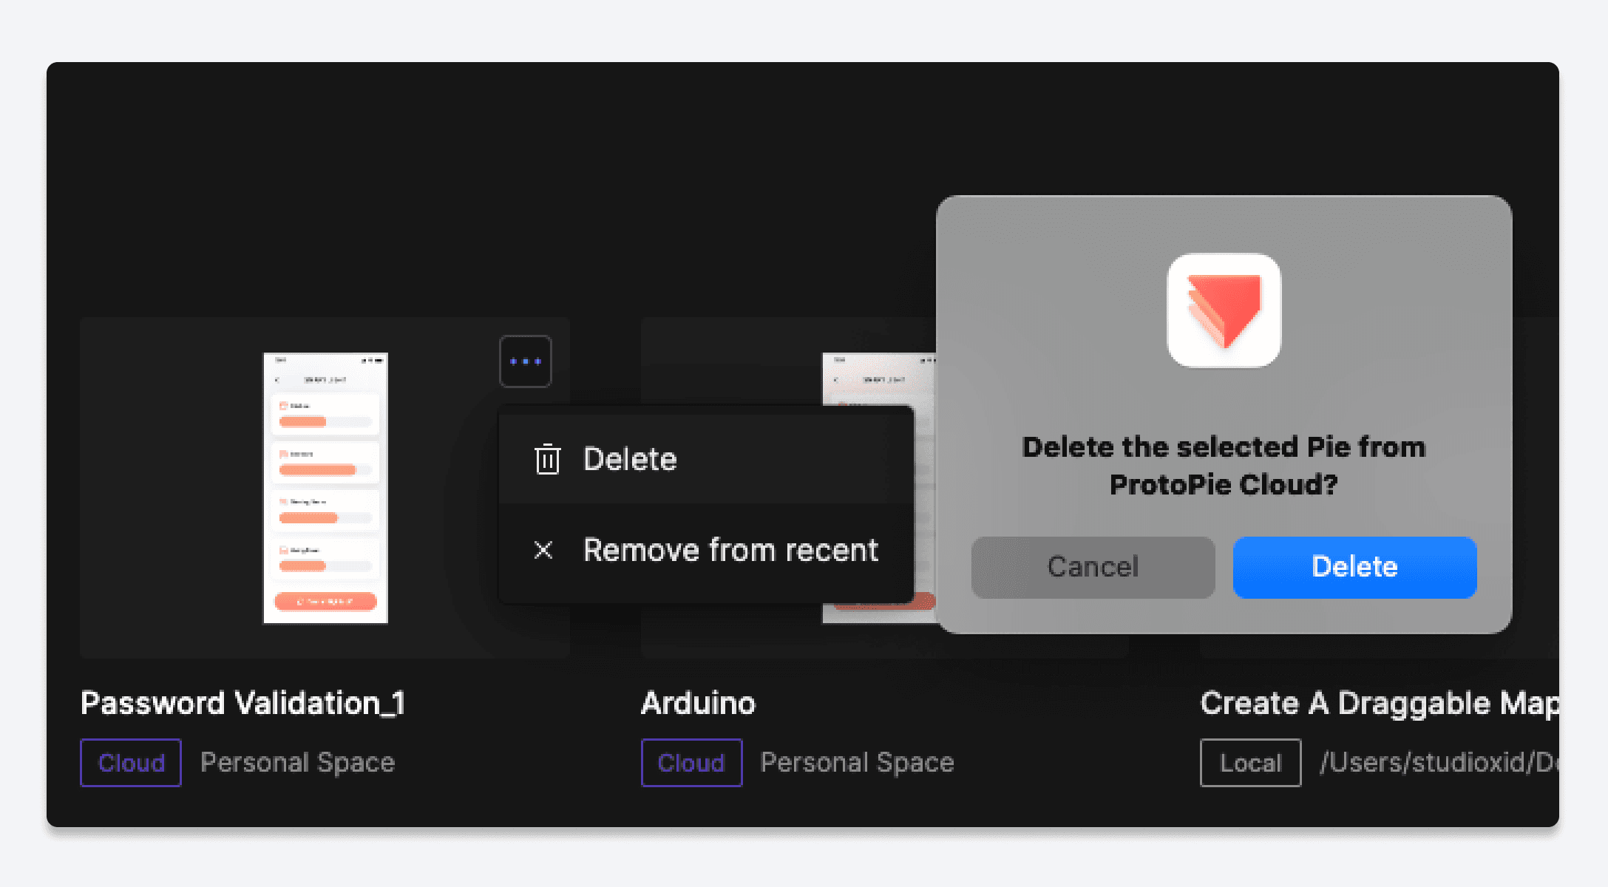
Task: Click the Arduino project title
Action: [698, 703]
